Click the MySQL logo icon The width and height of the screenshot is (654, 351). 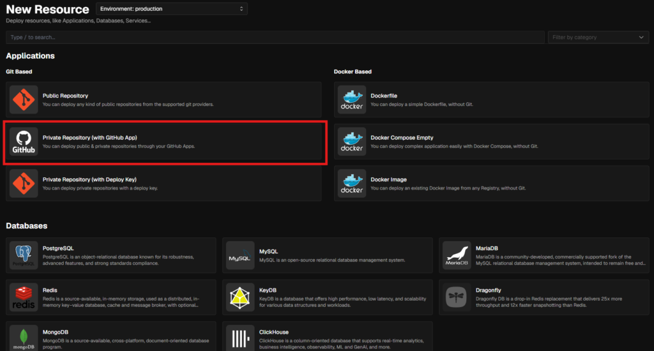tap(240, 255)
